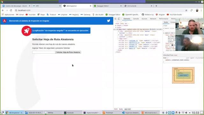Open the runtime.js script link

(133, 41)
